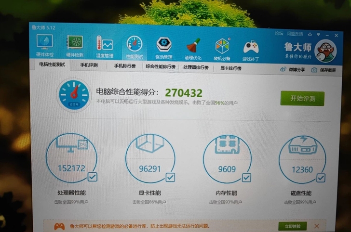Click the 磁盘性能 label

301,193
